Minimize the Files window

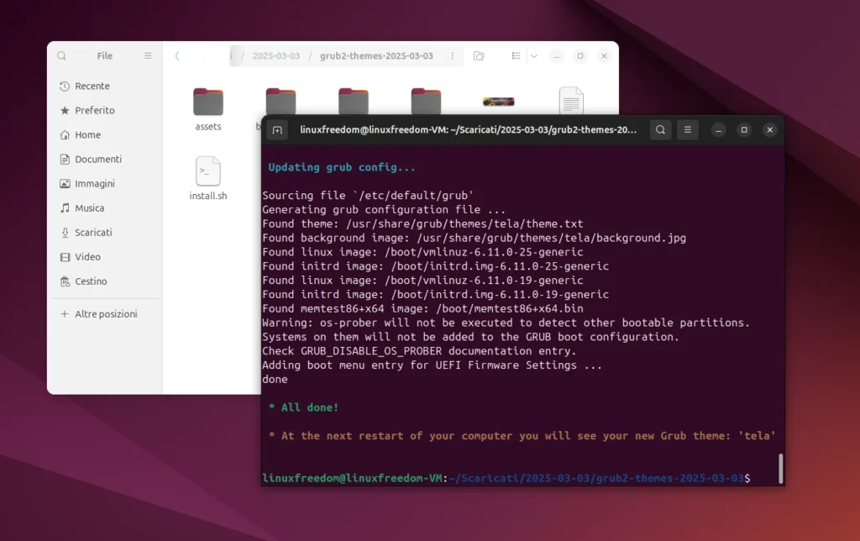556,56
